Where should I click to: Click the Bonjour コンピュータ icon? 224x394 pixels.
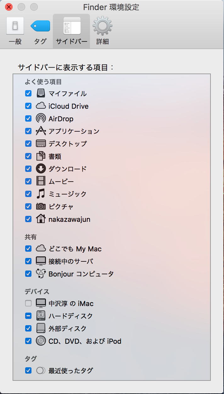(41, 274)
